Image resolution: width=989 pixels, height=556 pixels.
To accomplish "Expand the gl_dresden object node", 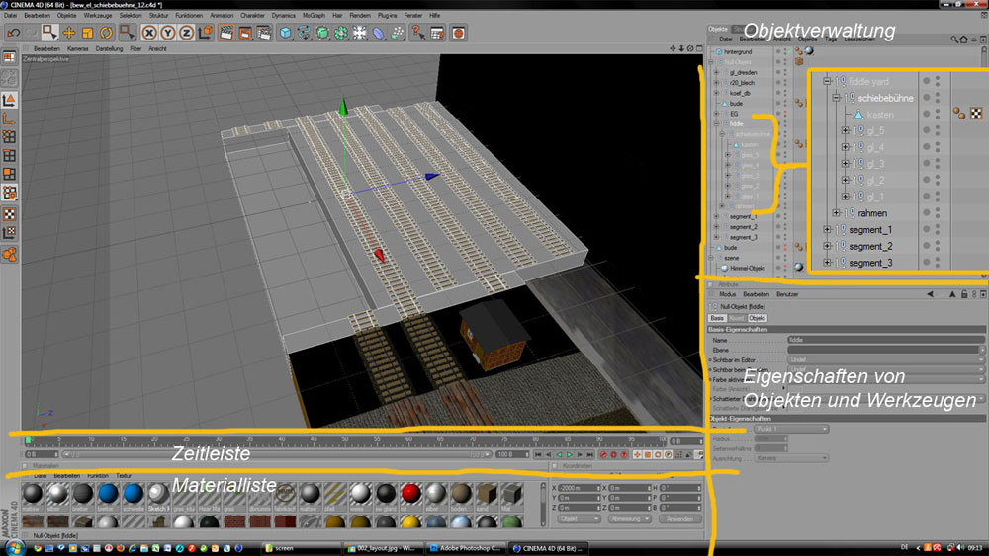I will coord(716,72).
